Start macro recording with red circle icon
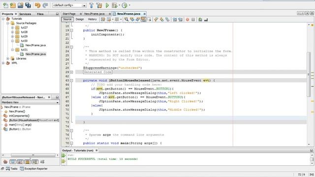Viewport: 315px width, 177px height. [x=188, y=20]
